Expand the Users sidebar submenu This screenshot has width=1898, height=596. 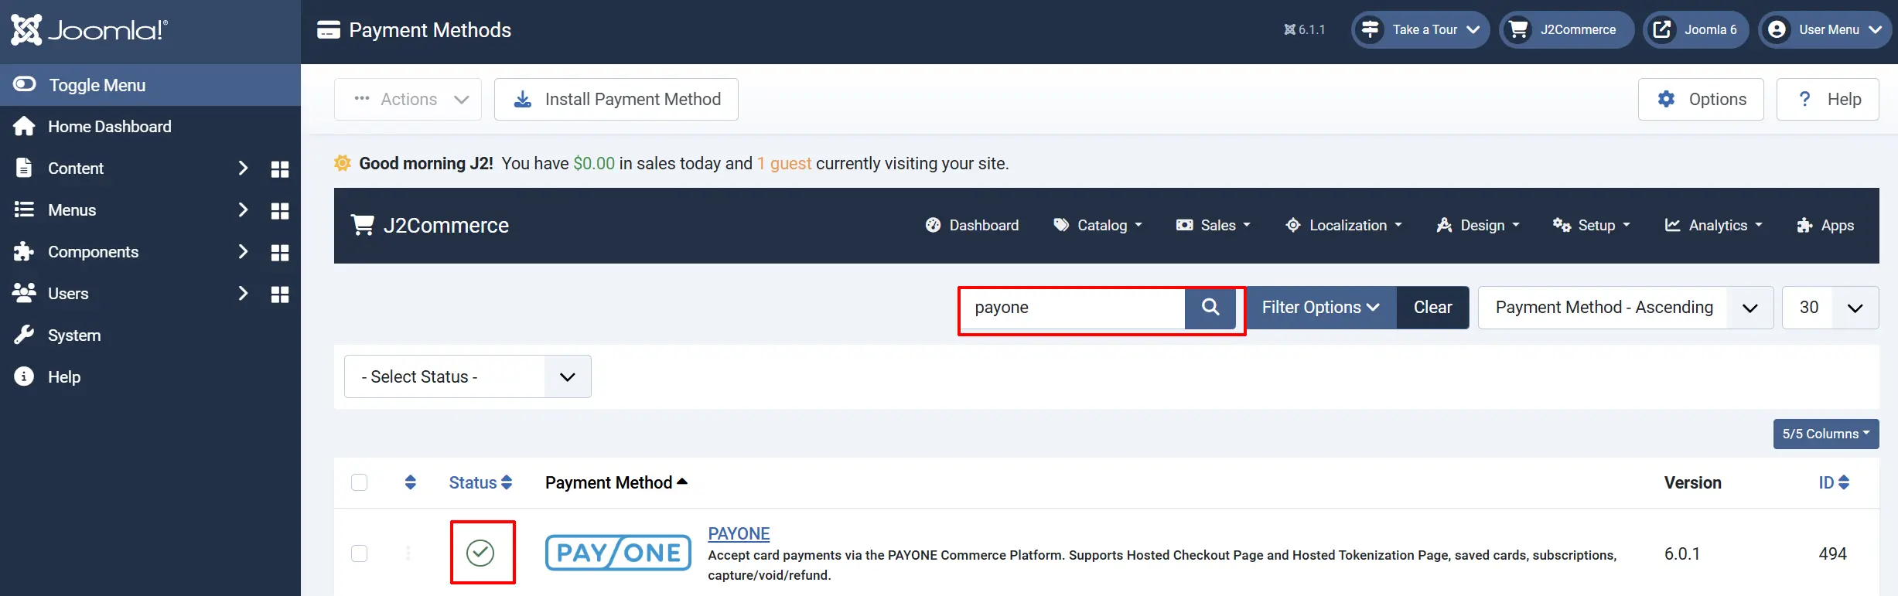click(x=243, y=294)
